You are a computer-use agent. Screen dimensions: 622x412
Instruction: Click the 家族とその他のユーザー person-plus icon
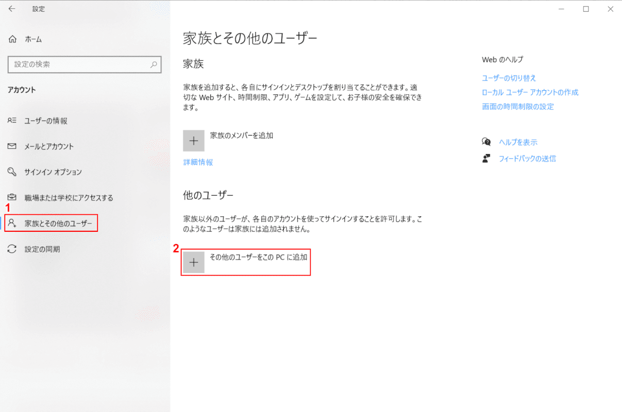coord(12,223)
